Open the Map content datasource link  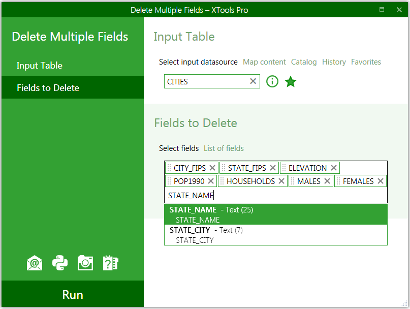(x=264, y=62)
